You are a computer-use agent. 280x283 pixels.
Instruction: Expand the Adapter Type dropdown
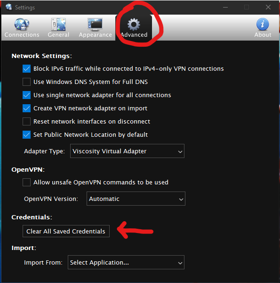click(x=127, y=151)
